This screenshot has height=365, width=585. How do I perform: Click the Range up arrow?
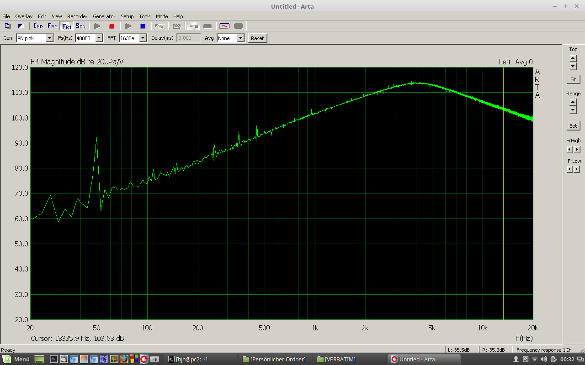573,103
